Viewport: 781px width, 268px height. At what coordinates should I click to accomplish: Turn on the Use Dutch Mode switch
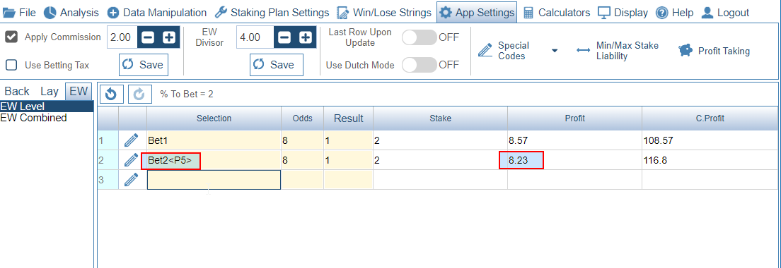419,64
